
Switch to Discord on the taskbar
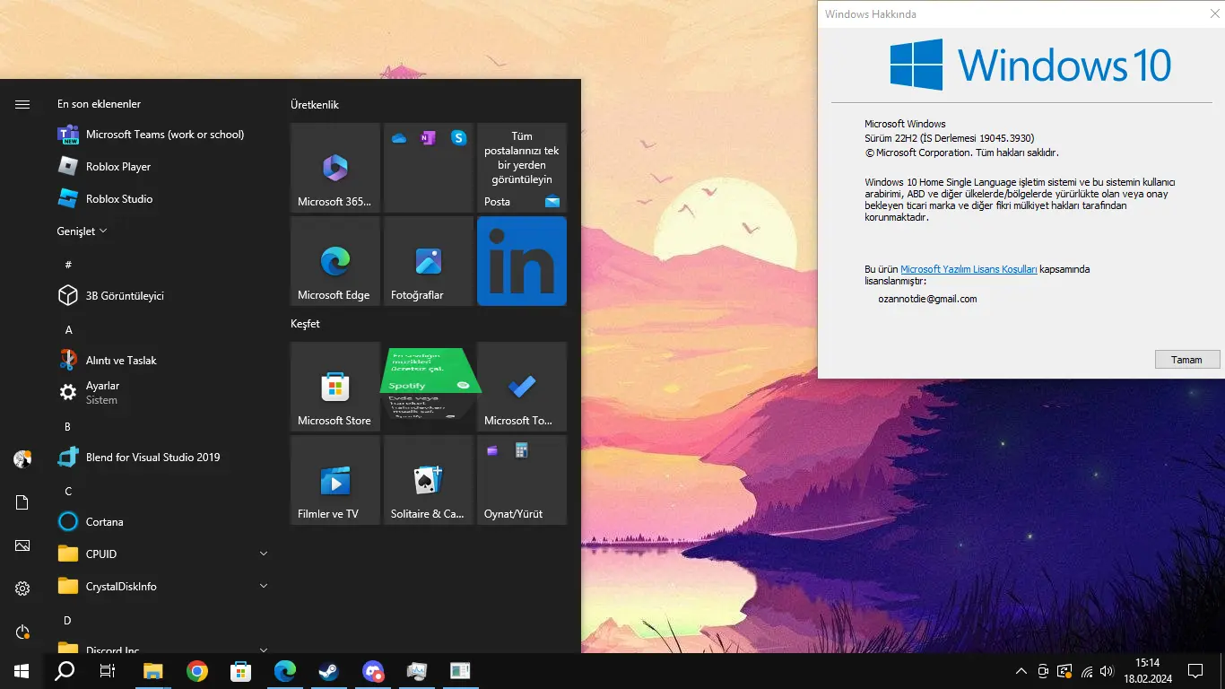[373, 671]
